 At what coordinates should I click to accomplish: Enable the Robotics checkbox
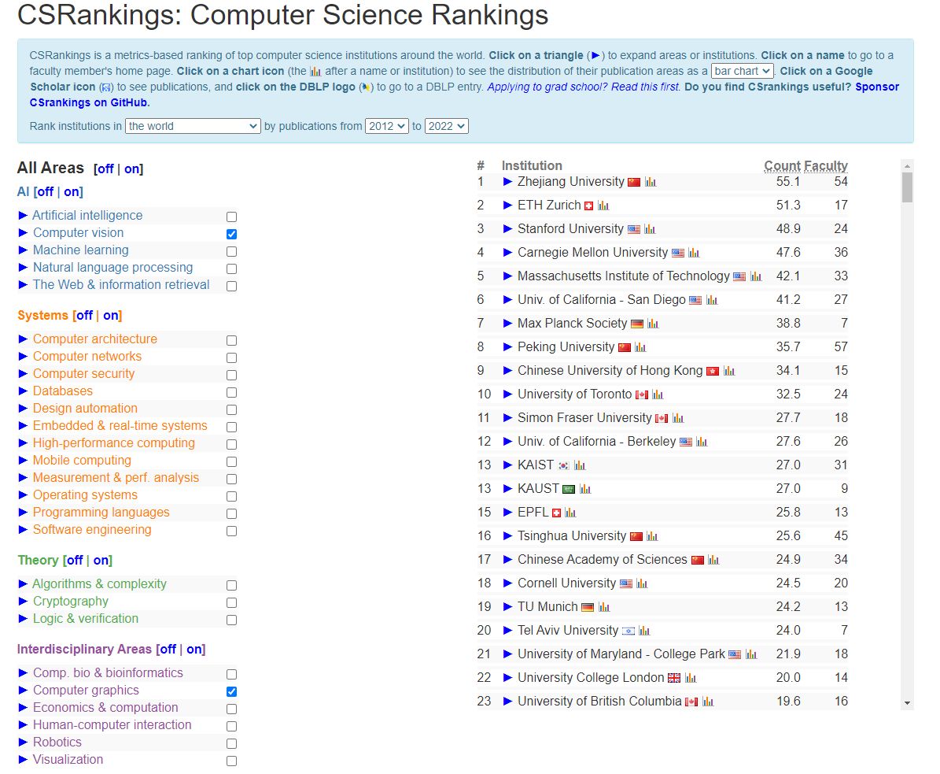231,743
